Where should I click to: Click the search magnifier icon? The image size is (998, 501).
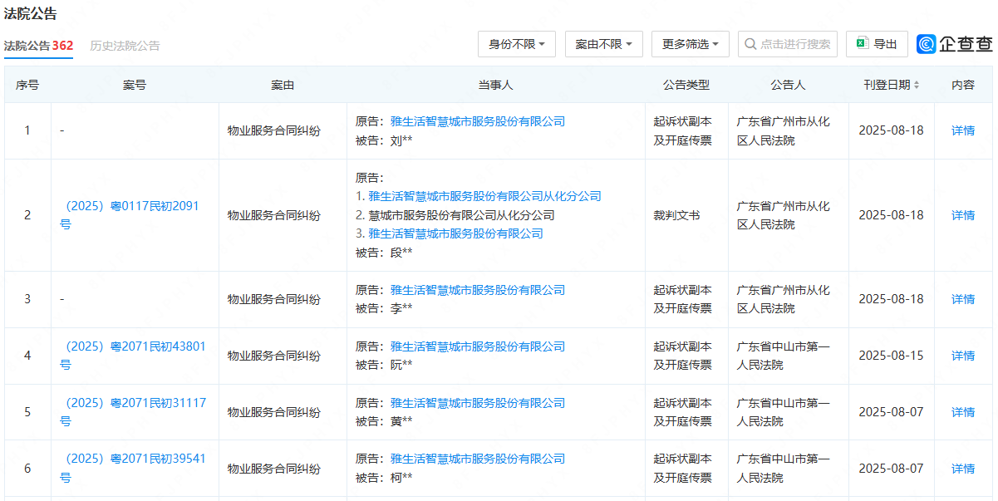tap(750, 44)
